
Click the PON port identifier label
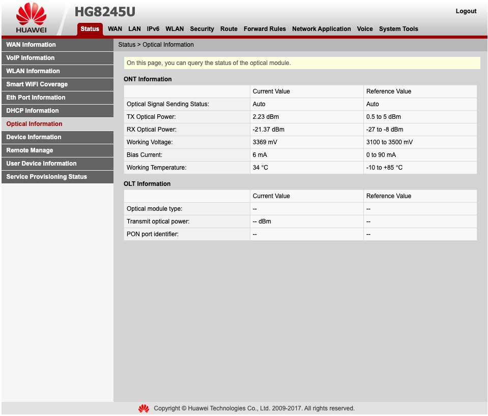[153, 234]
